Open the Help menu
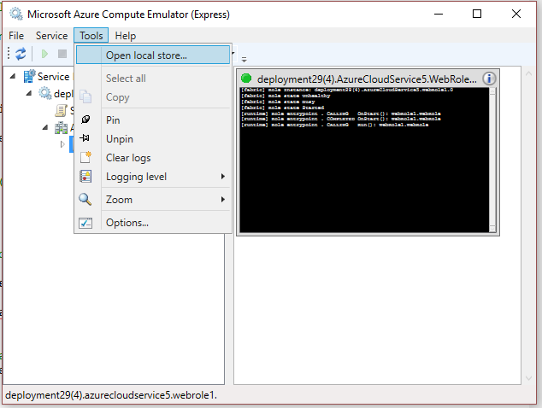 pos(126,36)
